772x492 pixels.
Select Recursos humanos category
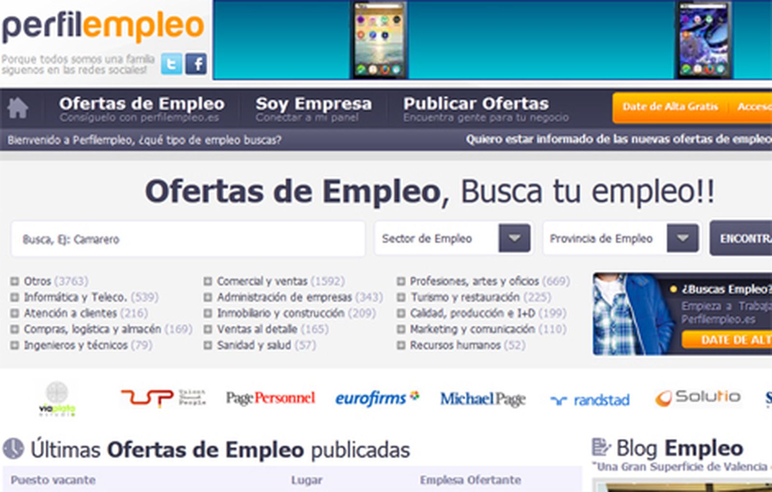(x=468, y=345)
